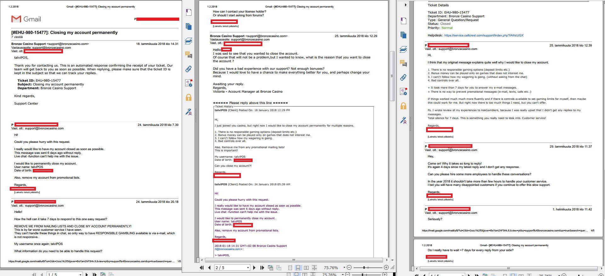Image resolution: width=605 pixels, height=276 pixels.
Task: Click Next View button in middle window
Action: click(x=279, y=268)
